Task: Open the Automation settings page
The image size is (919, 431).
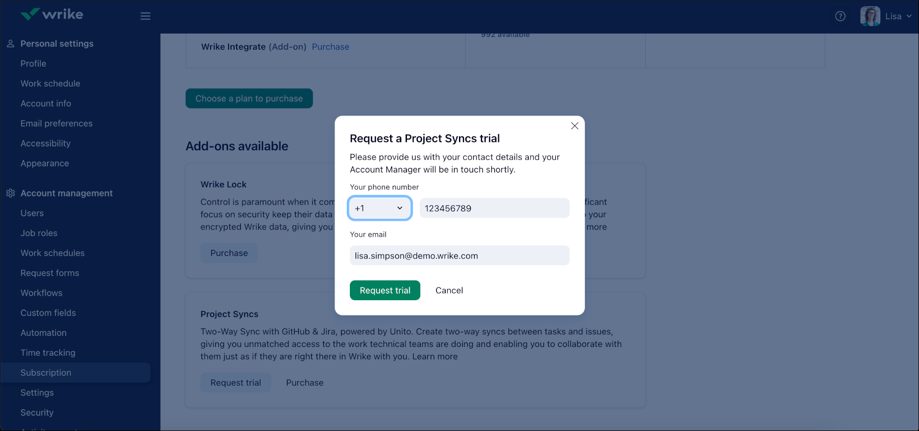Action: (43, 333)
